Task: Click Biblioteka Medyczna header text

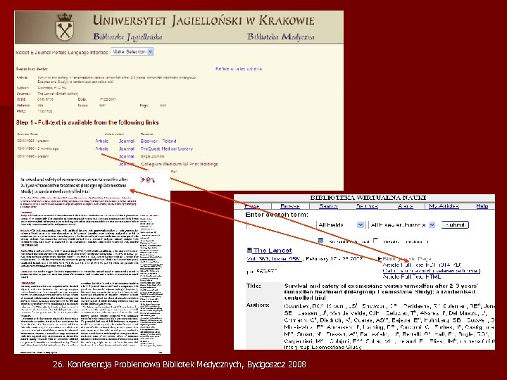Action: [281, 37]
